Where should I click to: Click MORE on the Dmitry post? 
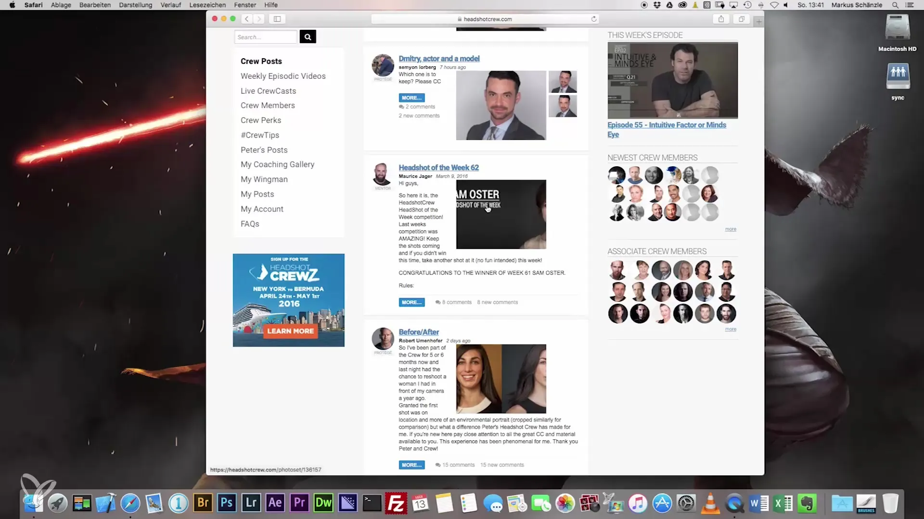tap(411, 98)
